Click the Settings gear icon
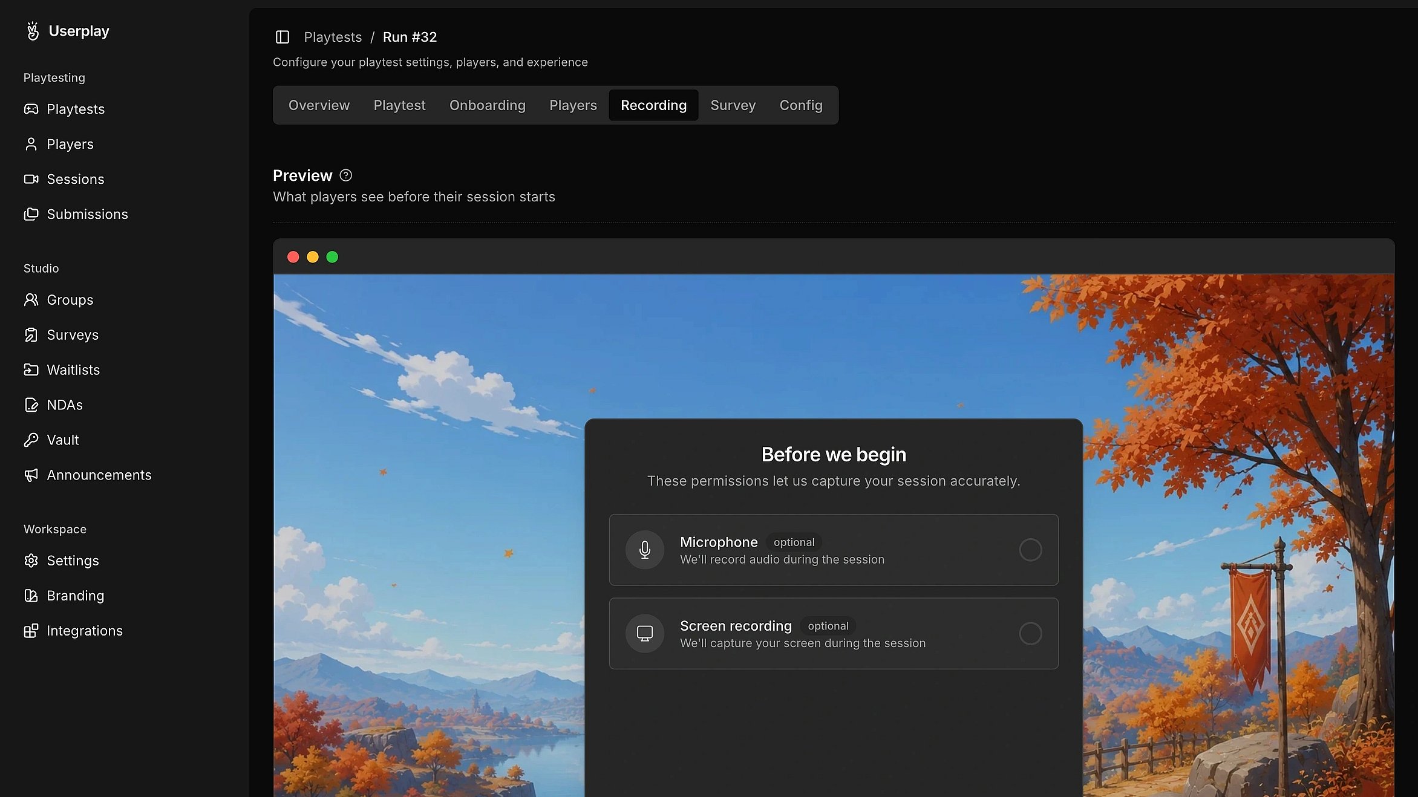The image size is (1418, 797). click(31, 561)
